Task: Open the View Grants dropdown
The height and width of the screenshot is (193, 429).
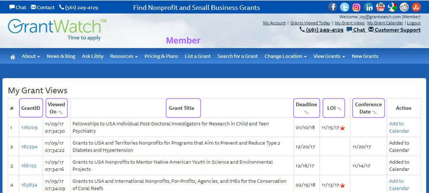Action: click(x=329, y=56)
